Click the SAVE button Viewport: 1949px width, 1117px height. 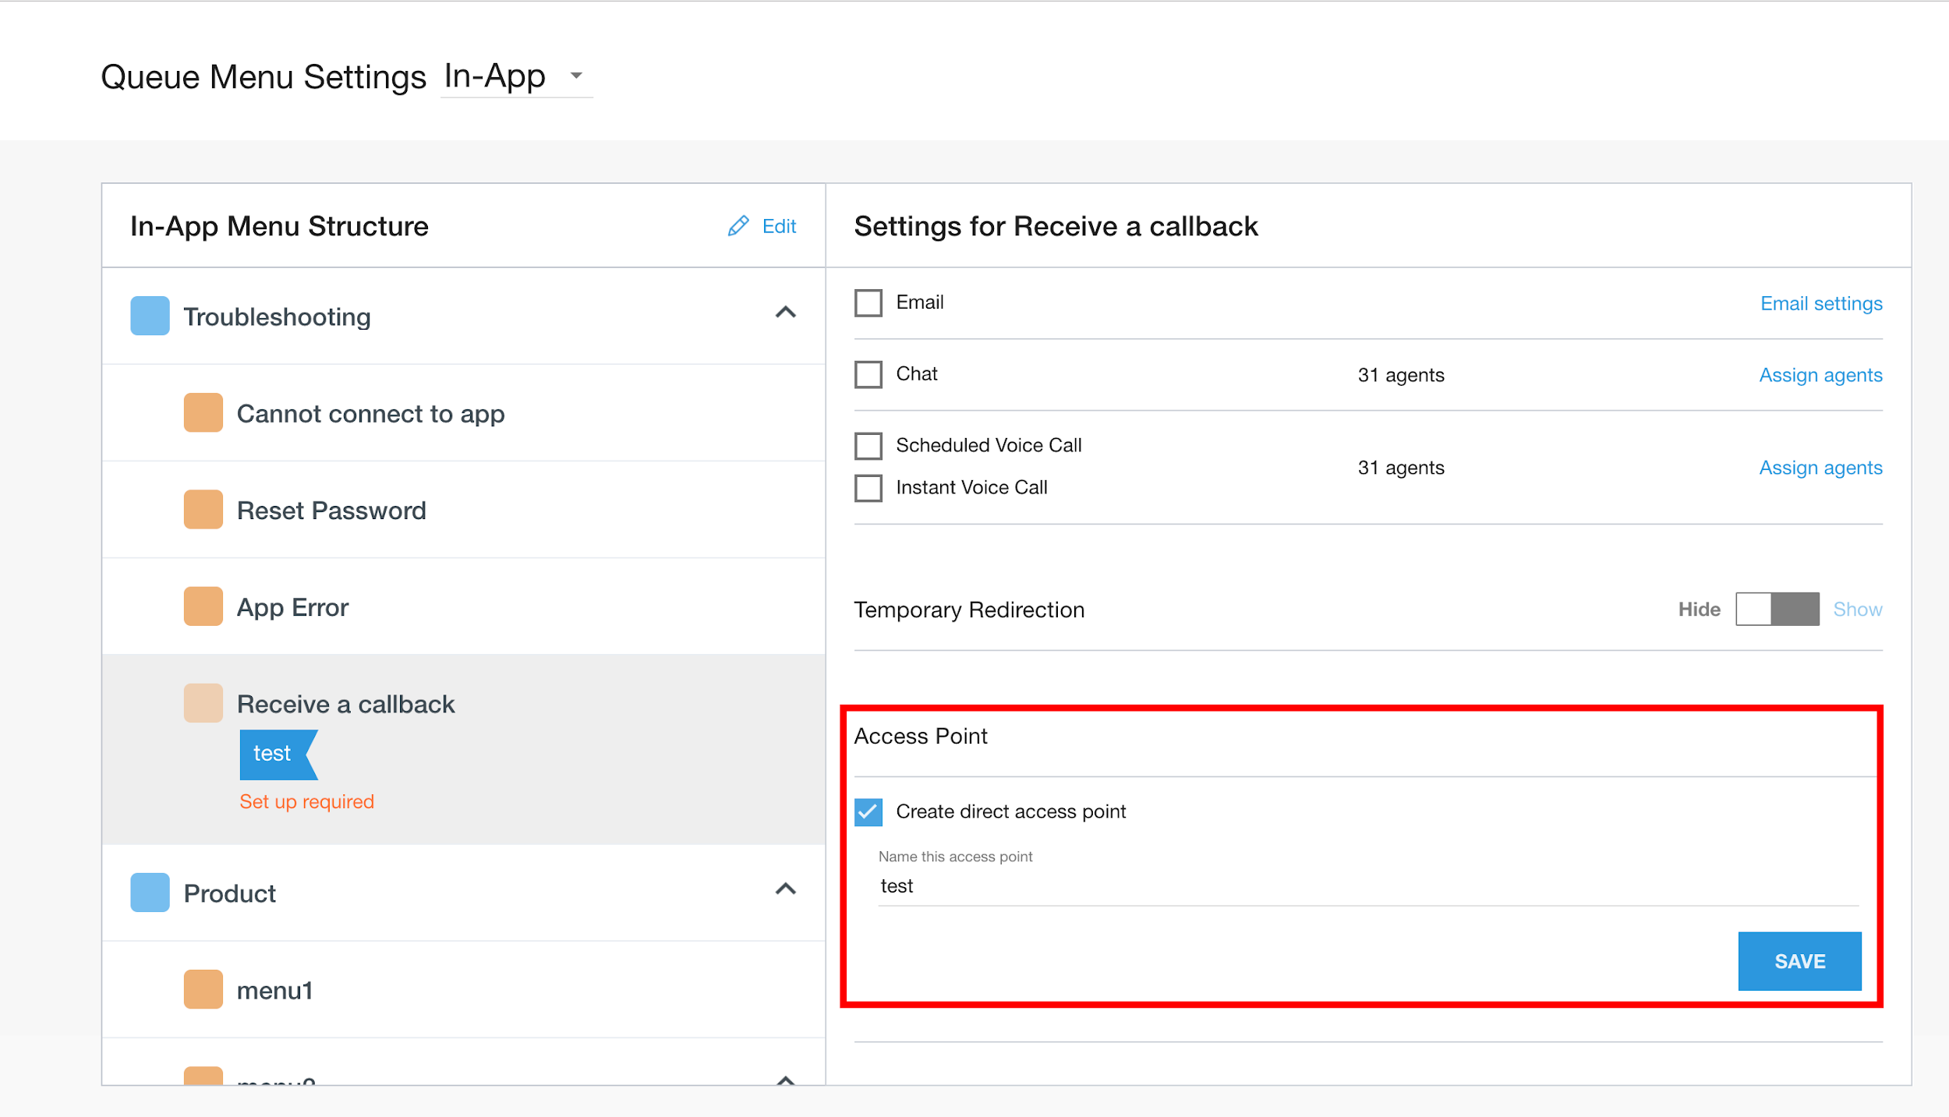click(x=1799, y=961)
